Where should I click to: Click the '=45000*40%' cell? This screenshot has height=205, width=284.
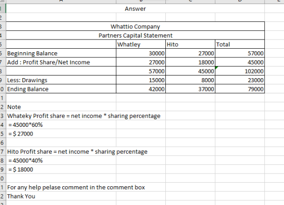61,160
